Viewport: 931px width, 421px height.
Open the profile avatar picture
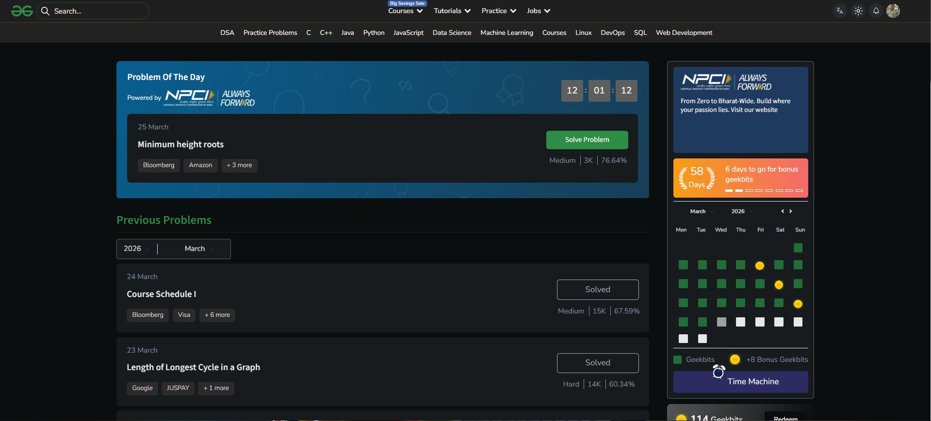pyautogui.click(x=893, y=11)
